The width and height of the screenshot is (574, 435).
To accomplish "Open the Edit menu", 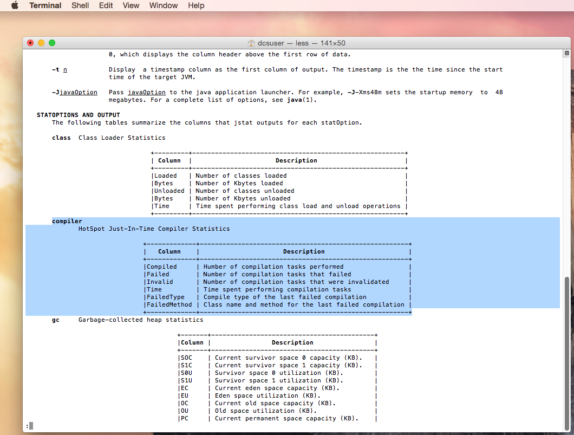I will click(x=106, y=5).
